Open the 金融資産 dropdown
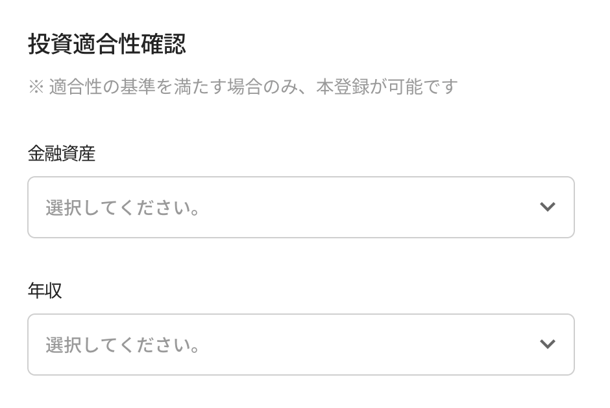 pos(300,207)
